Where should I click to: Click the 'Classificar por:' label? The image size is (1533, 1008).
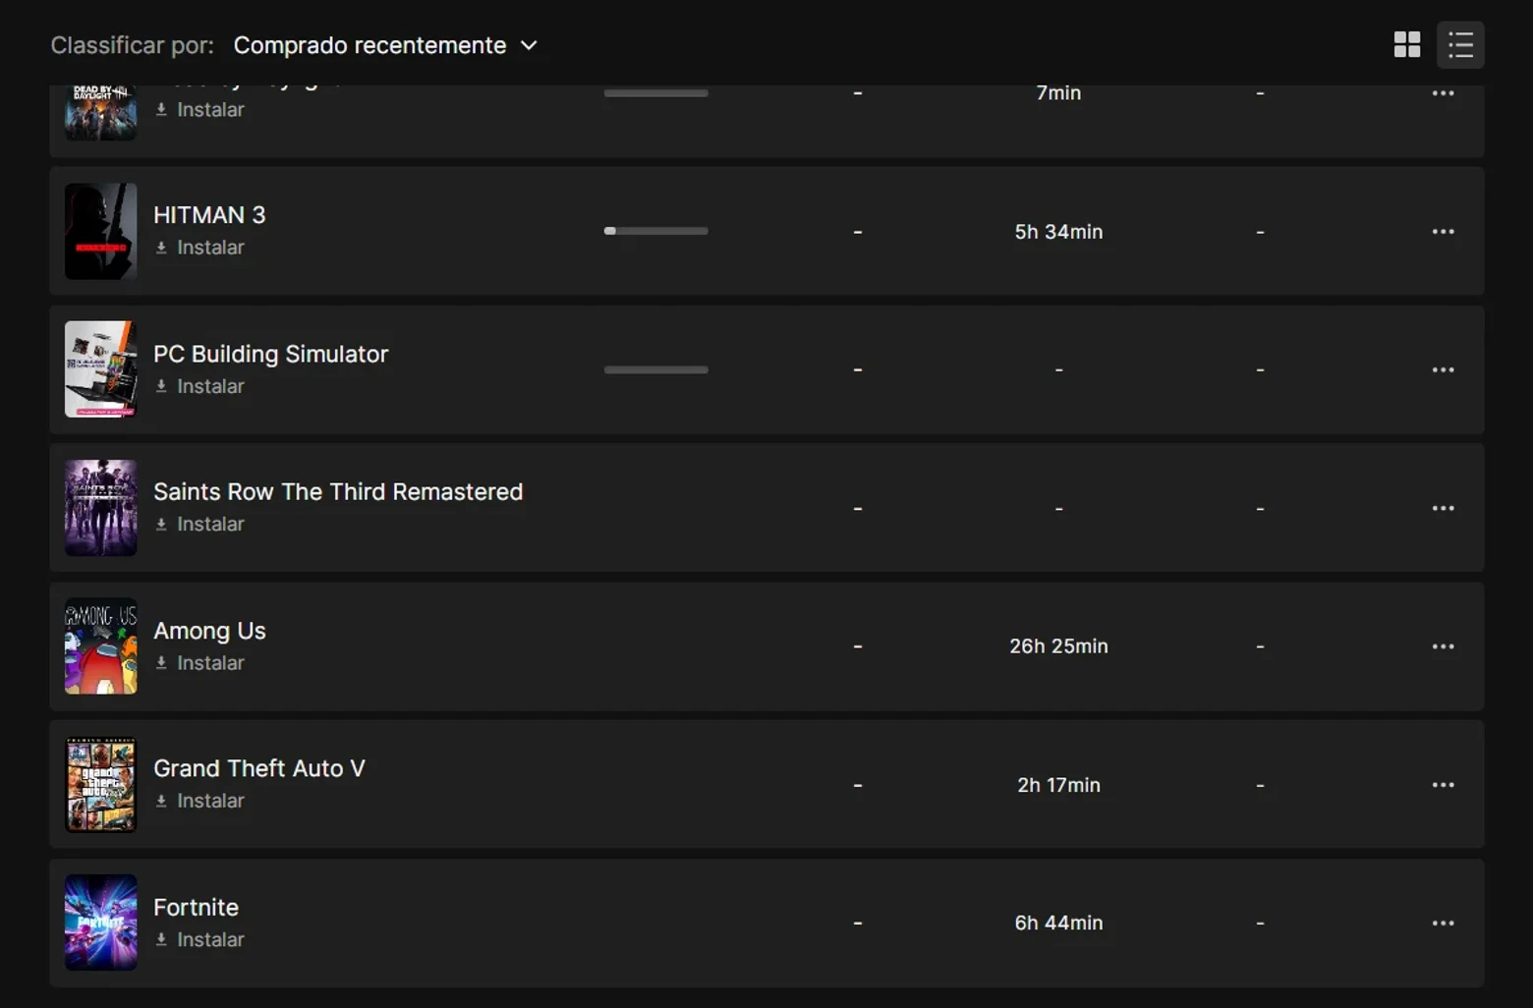[133, 45]
